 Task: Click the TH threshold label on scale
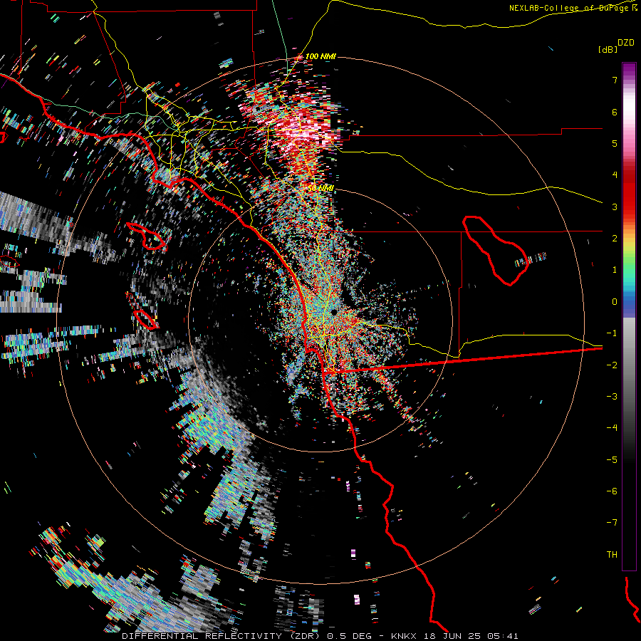[612, 555]
